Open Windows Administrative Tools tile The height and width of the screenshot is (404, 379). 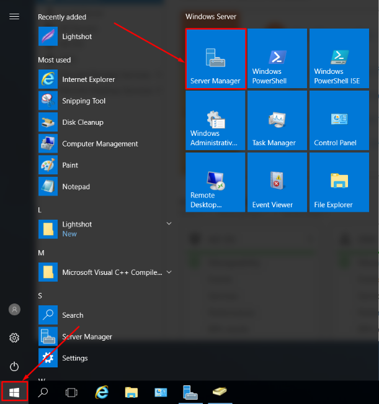coord(215,120)
